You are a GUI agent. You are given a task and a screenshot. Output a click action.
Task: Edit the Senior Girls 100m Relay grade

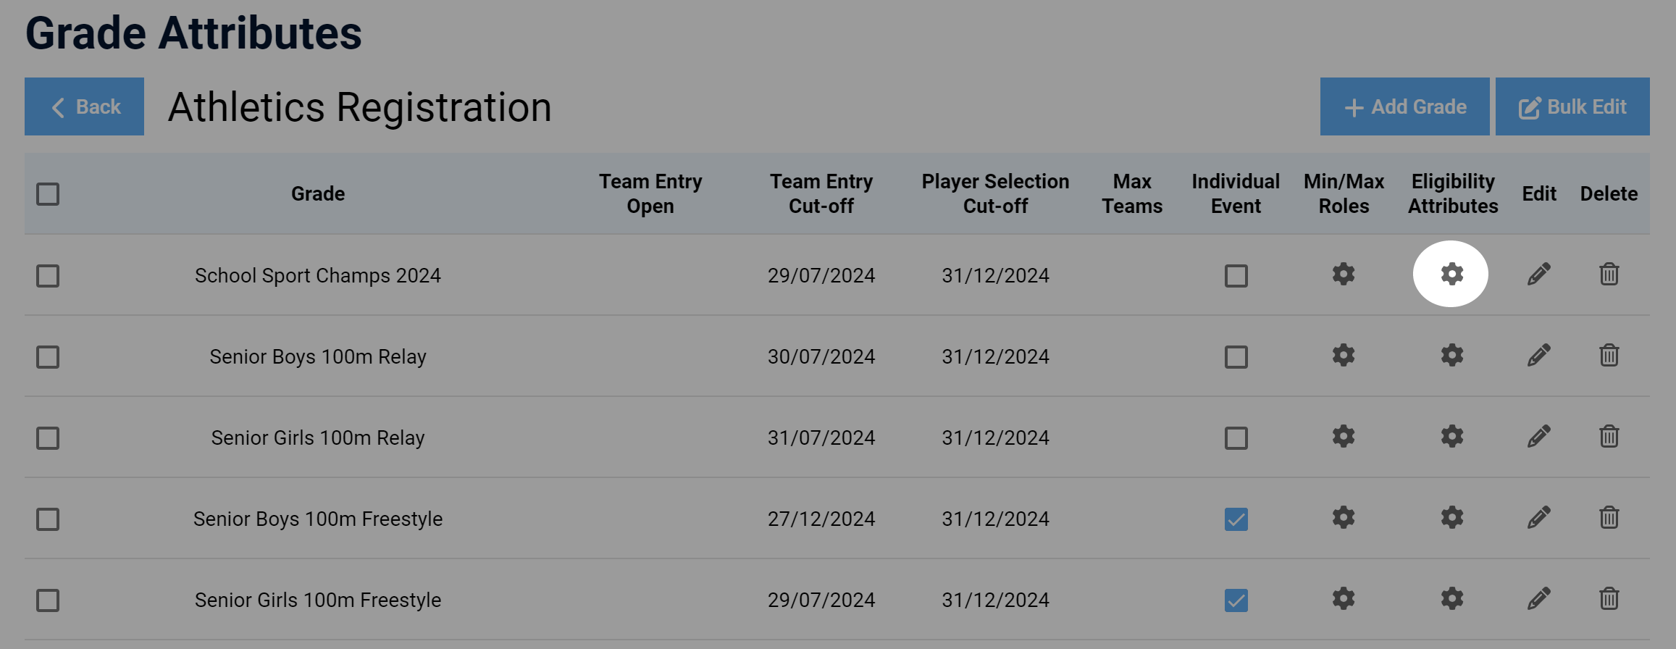1538,437
